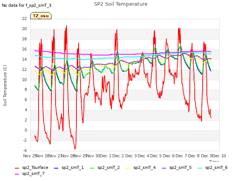Click the 'No data for f_sp2_smT_3' message
This screenshot has width=242, height=181.
click(x=26, y=5)
